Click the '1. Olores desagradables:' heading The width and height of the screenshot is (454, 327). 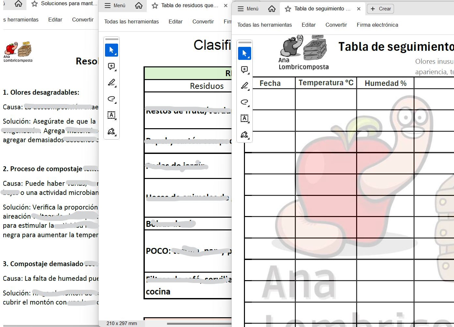[41, 92]
